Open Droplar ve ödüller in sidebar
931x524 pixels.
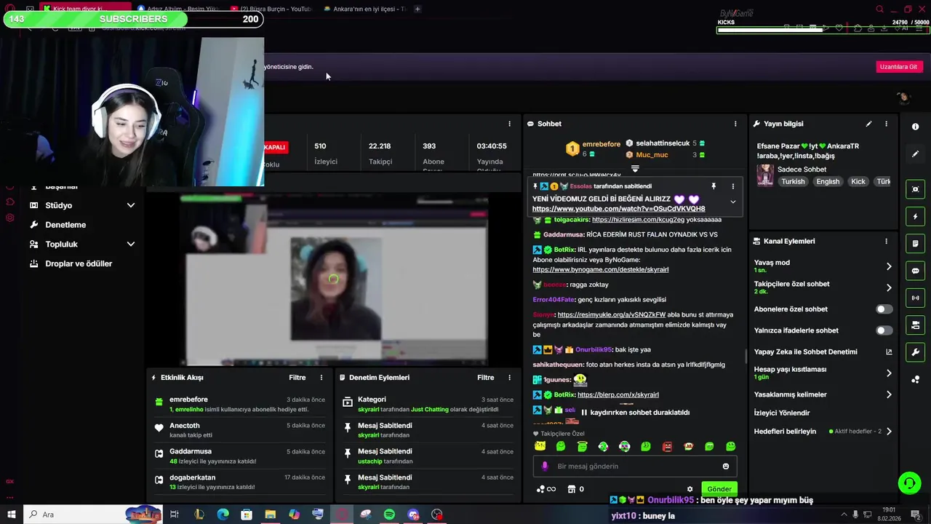(x=79, y=263)
